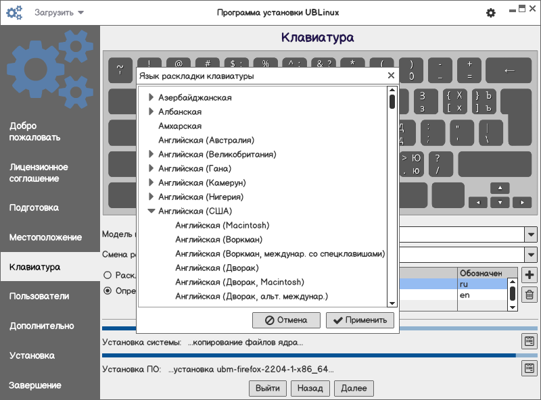Click the Отмена button

click(286, 320)
